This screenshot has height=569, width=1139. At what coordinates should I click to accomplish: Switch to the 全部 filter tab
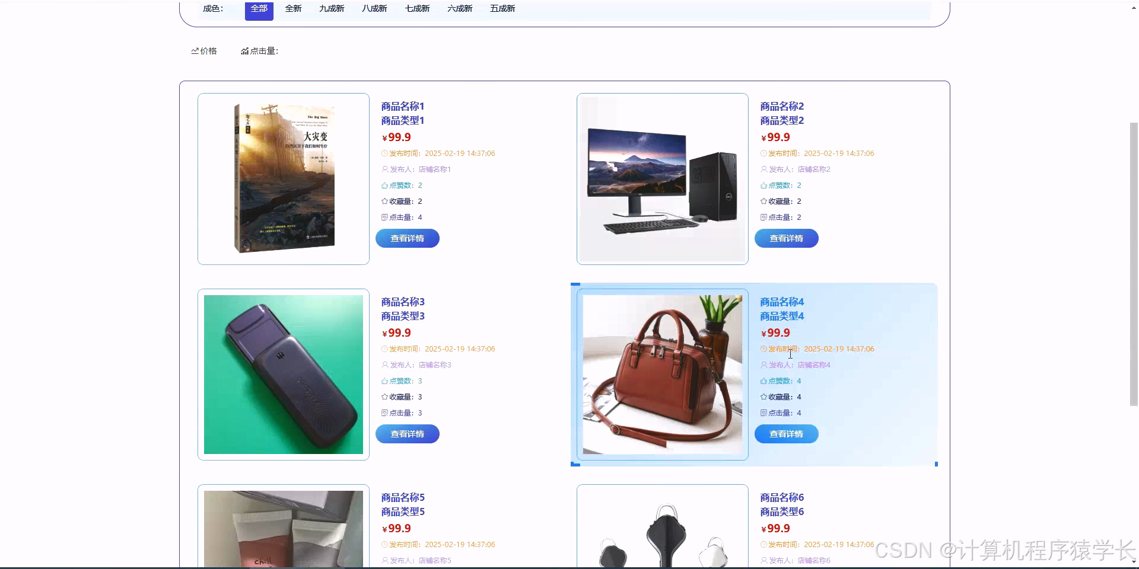259,8
